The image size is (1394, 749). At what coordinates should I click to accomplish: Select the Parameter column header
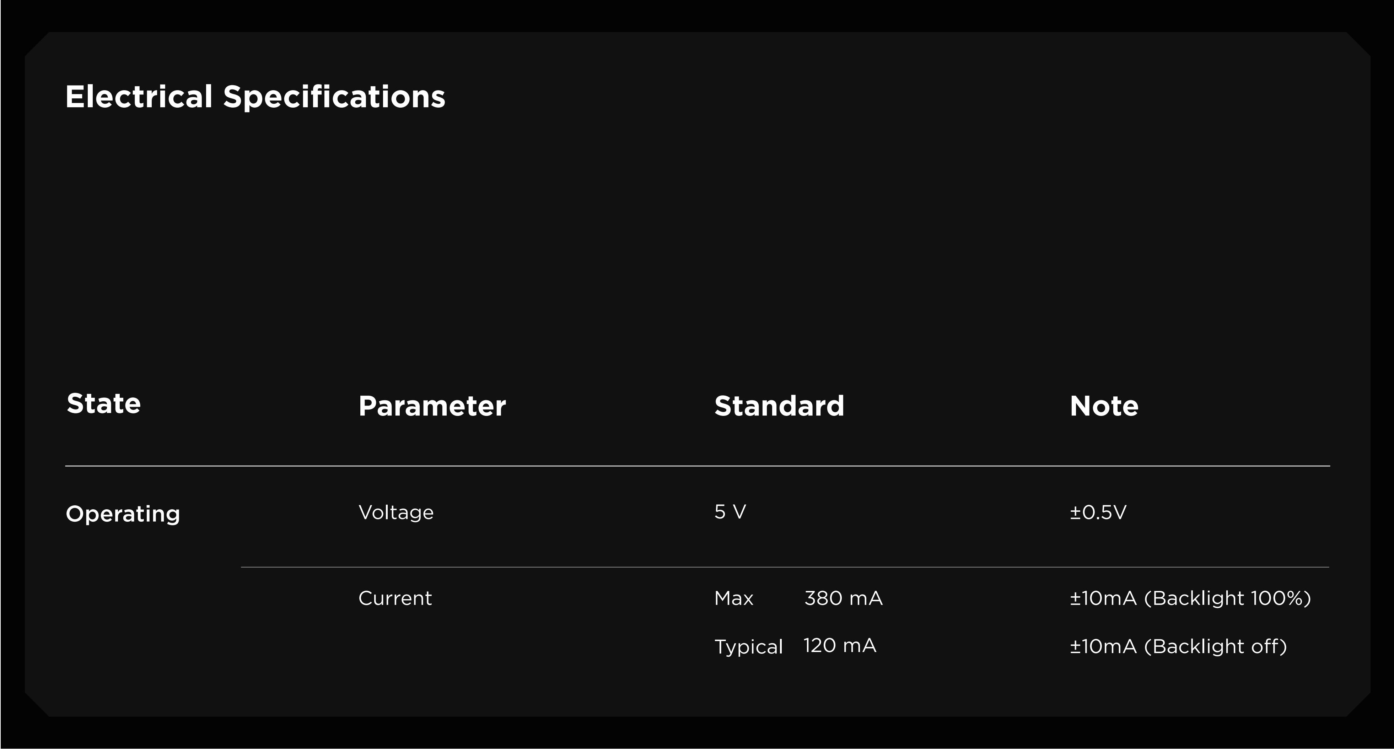432,406
